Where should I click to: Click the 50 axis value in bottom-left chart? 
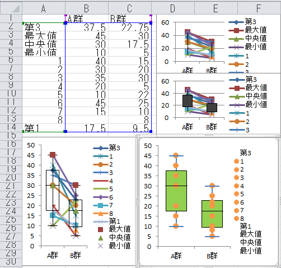tap(31, 145)
